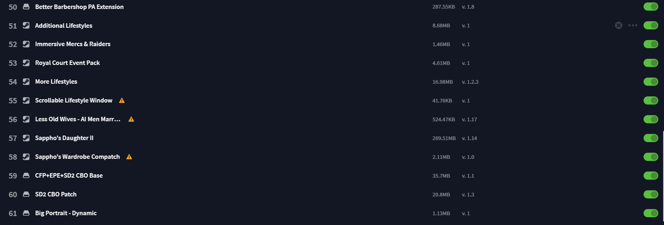Select the Sappho's Daughter II mod name

click(x=64, y=138)
